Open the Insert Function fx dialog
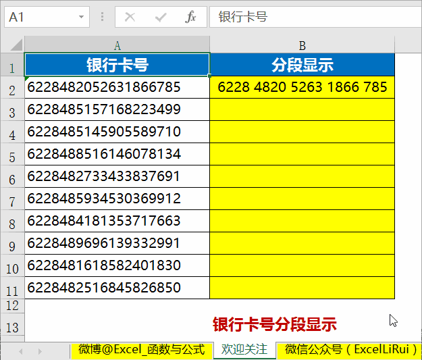The height and width of the screenshot is (360, 422). click(190, 17)
